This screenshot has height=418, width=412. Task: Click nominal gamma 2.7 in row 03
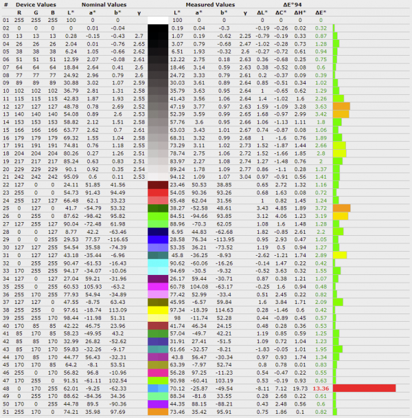(x=139, y=36)
